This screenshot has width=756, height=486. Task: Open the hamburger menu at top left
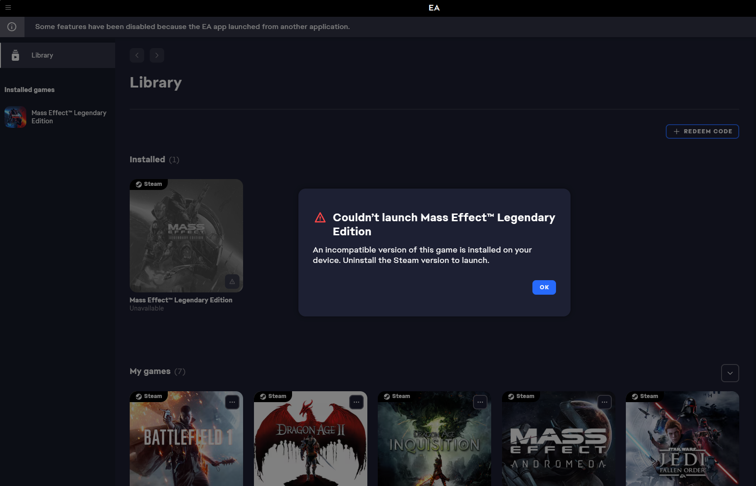(x=8, y=8)
